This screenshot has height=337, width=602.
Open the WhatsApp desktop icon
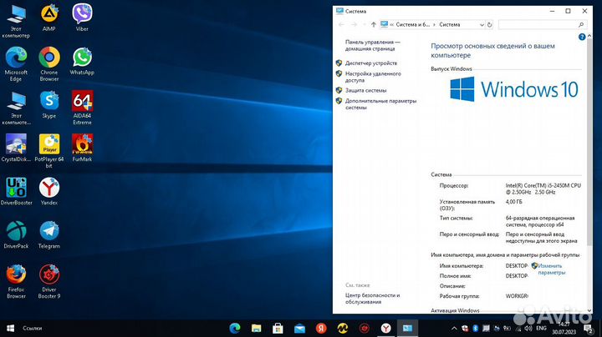(82, 61)
